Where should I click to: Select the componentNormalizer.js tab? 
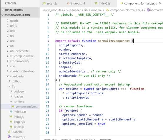click(x=140, y=4)
